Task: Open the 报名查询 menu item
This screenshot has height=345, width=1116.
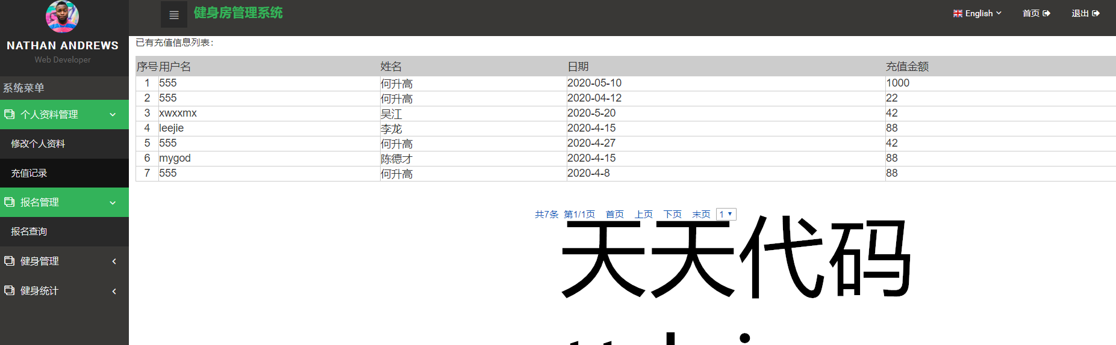Action: 29,231
